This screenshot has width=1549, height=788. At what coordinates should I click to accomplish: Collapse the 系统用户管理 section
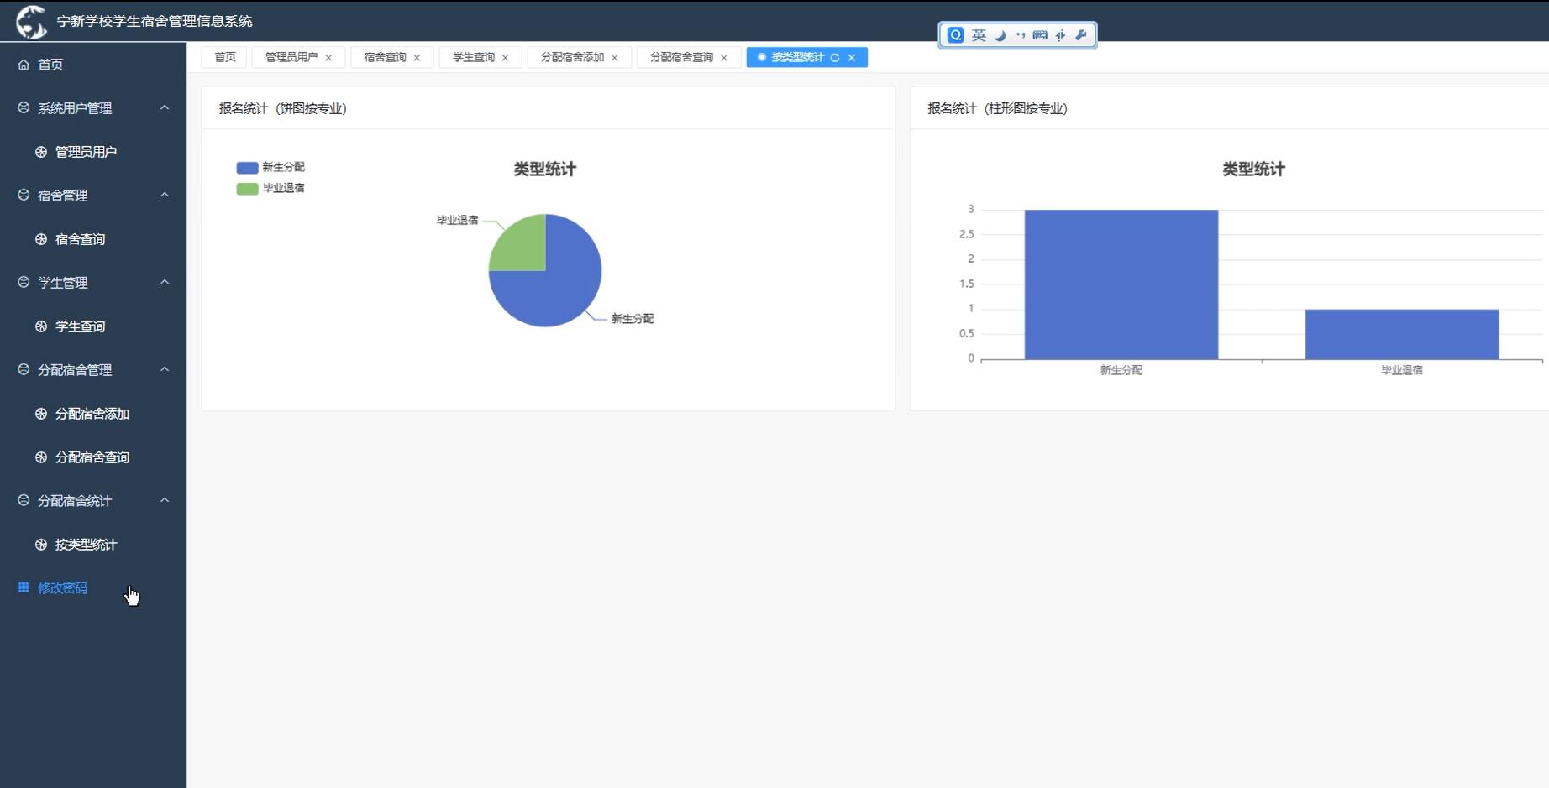click(x=165, y=107)
